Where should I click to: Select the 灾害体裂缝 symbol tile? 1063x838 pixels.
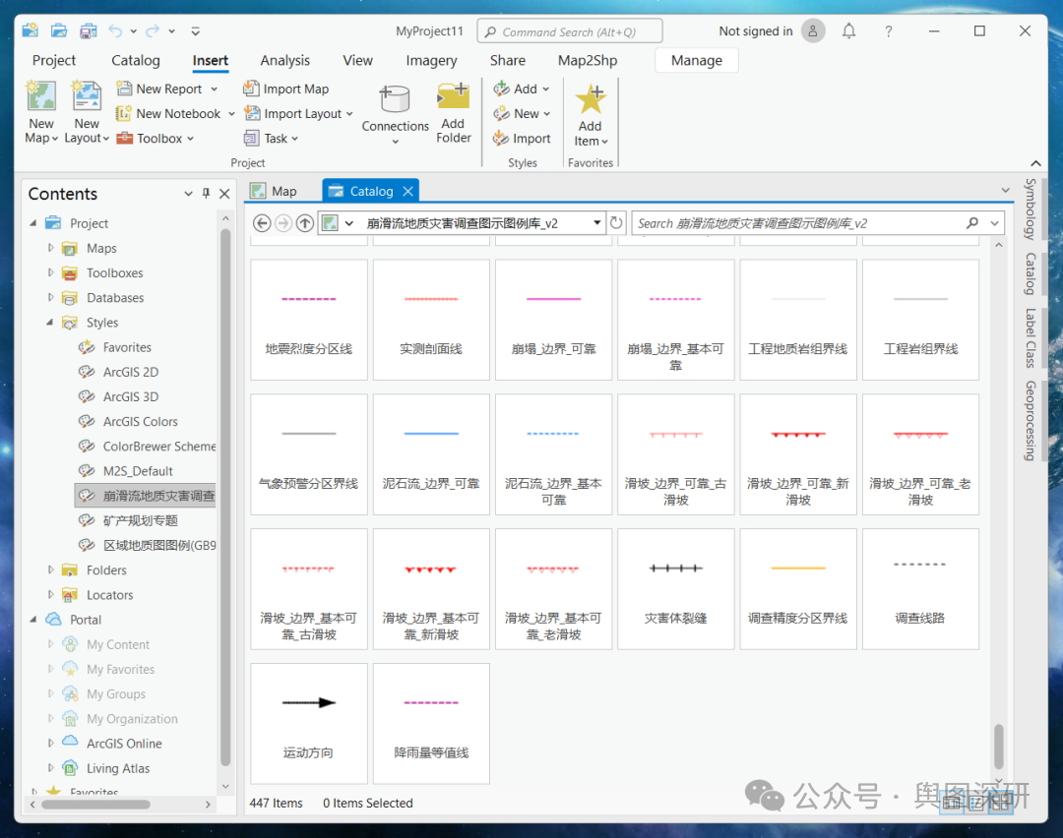click(x=676, y=589)
